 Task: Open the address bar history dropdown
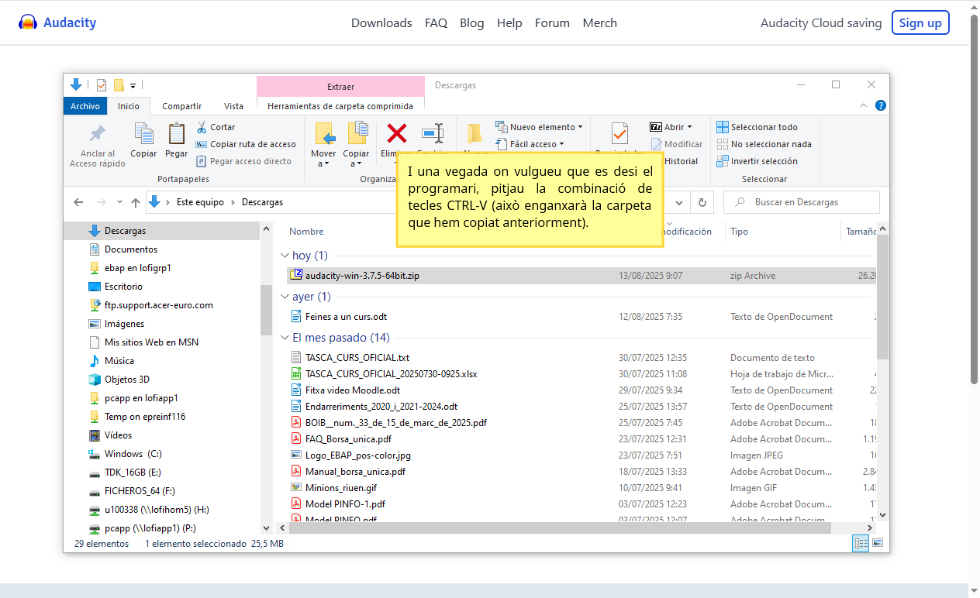[x=680, y=202]
